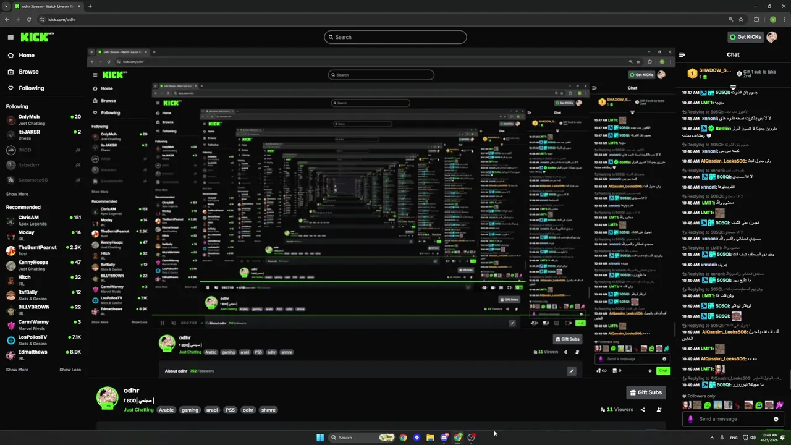Image resolution: width=791 pixels, height=445 pixels.
Task: Expand Recommended list with Show More
Action: click(17, 370)
